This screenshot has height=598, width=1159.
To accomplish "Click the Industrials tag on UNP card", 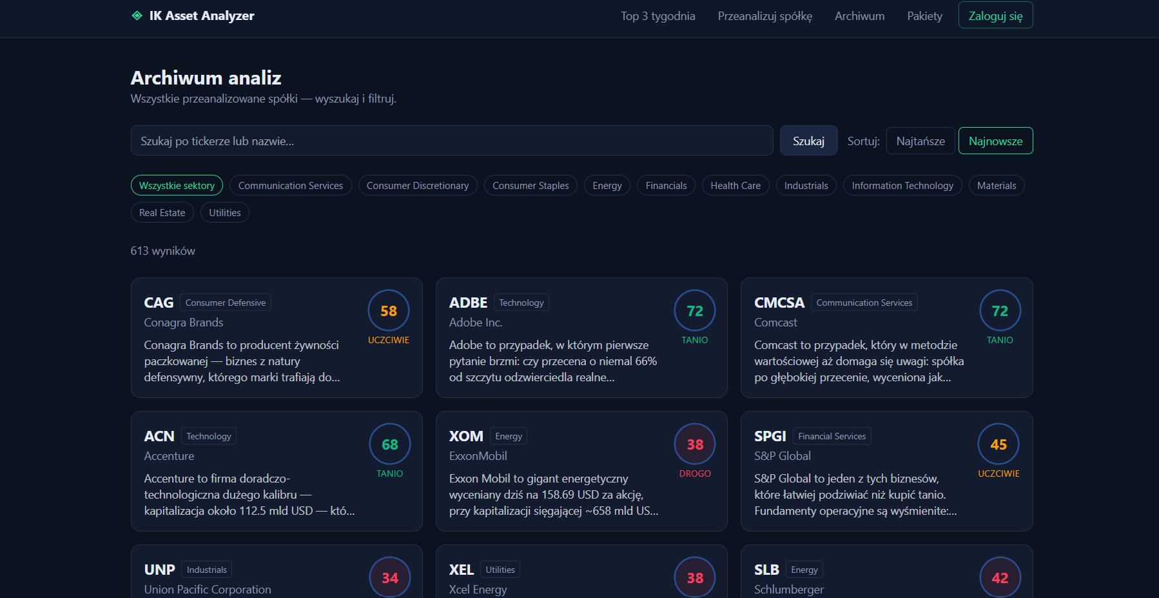I will click(x=207, y=570).
